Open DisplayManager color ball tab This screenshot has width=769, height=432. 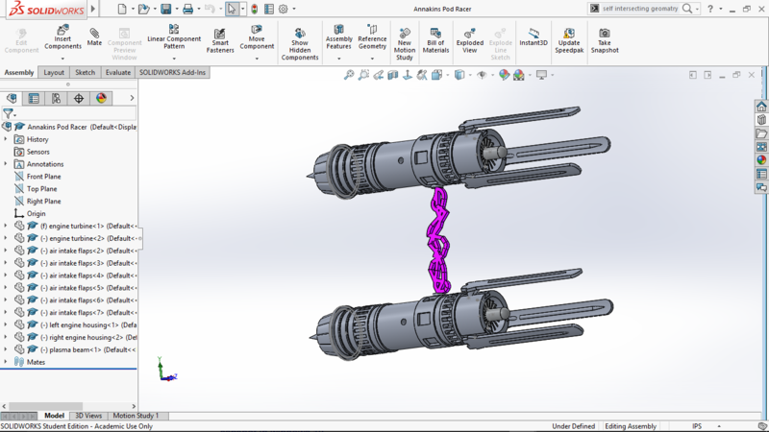point(101,99)
